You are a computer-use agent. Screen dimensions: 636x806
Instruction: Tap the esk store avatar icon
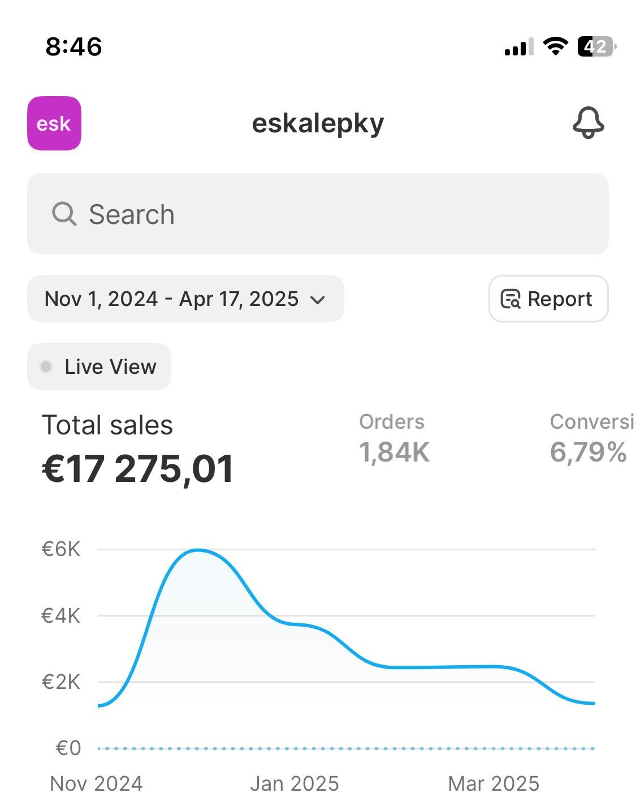(x=54, y=123)
